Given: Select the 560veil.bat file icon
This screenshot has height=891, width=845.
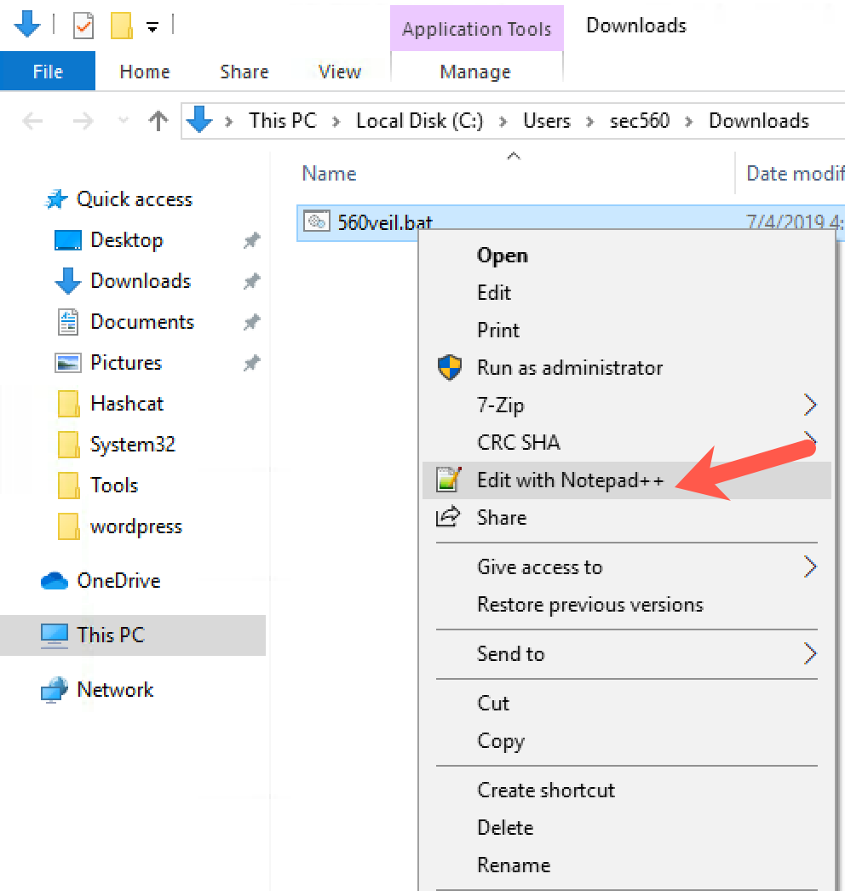Looking at the screenshot, I should [x=316, y=221].
